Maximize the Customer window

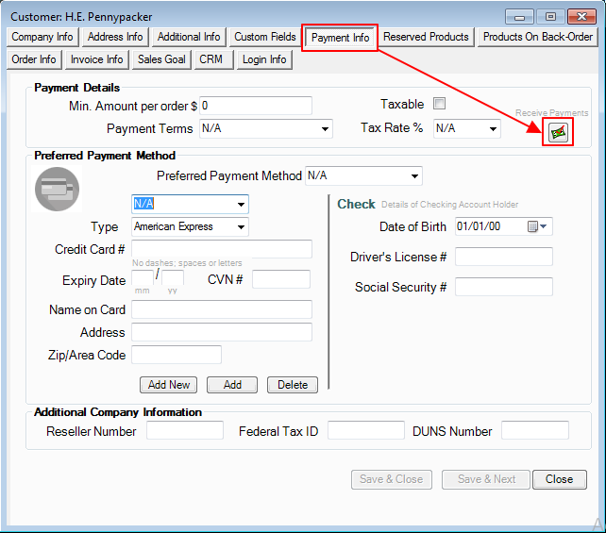[550, 16]
